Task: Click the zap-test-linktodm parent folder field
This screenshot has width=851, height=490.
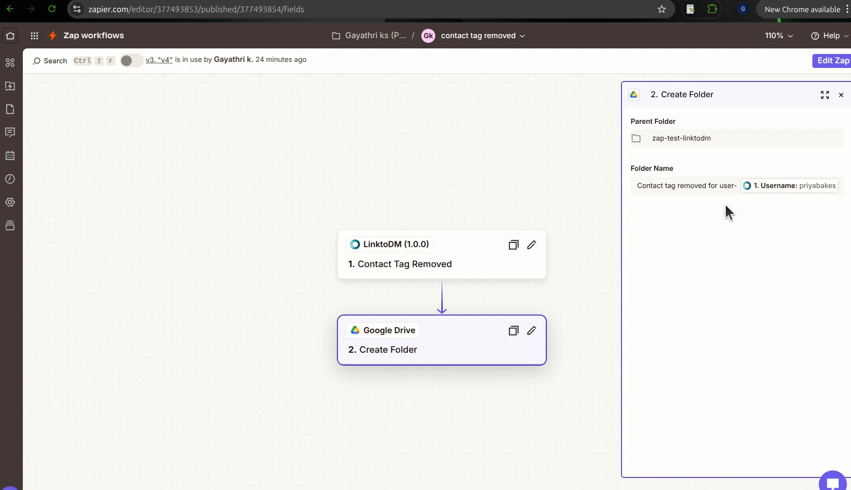Action: tap(736, 138)
